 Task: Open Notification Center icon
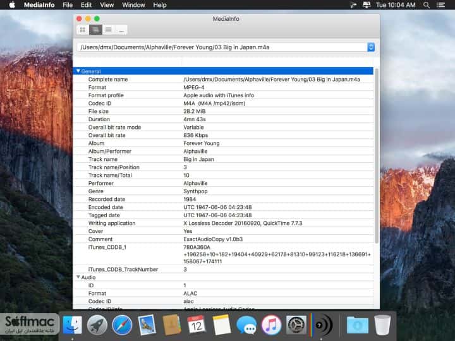[441, 5]
